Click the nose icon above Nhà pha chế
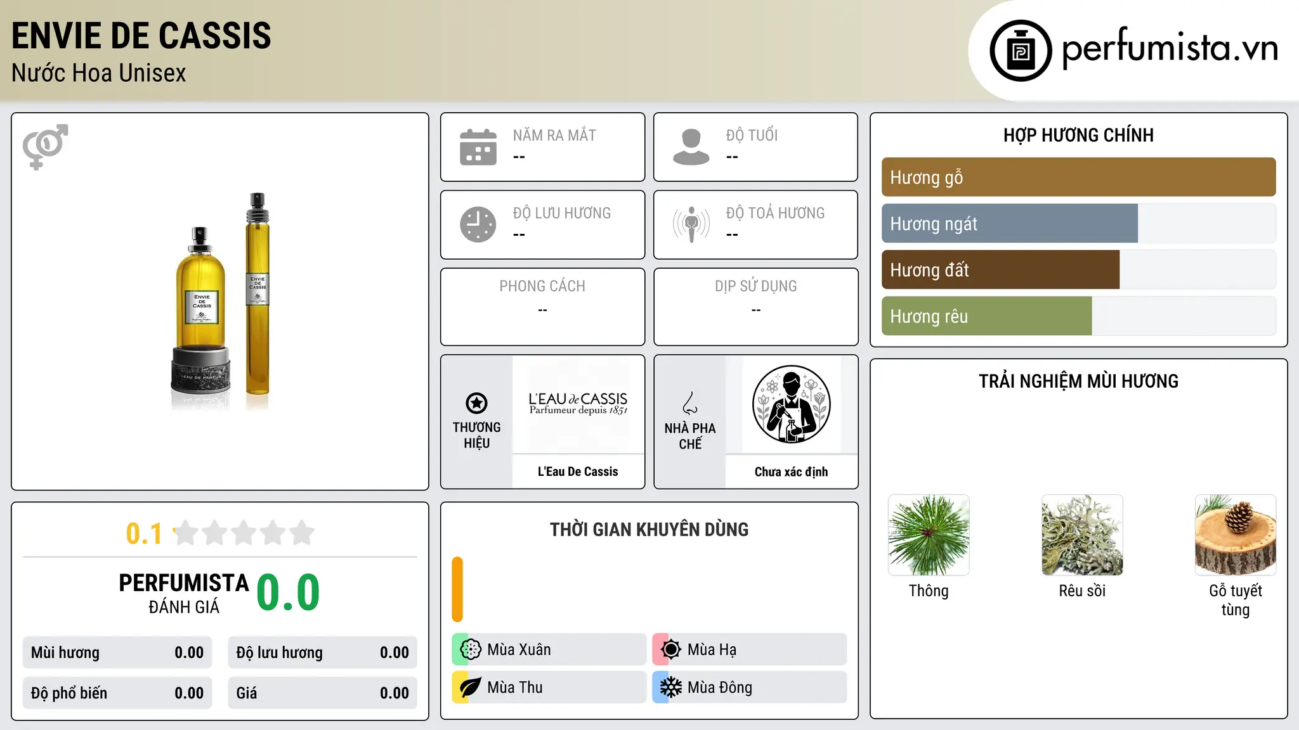The image size is (1299, 730). coord(690,403)
